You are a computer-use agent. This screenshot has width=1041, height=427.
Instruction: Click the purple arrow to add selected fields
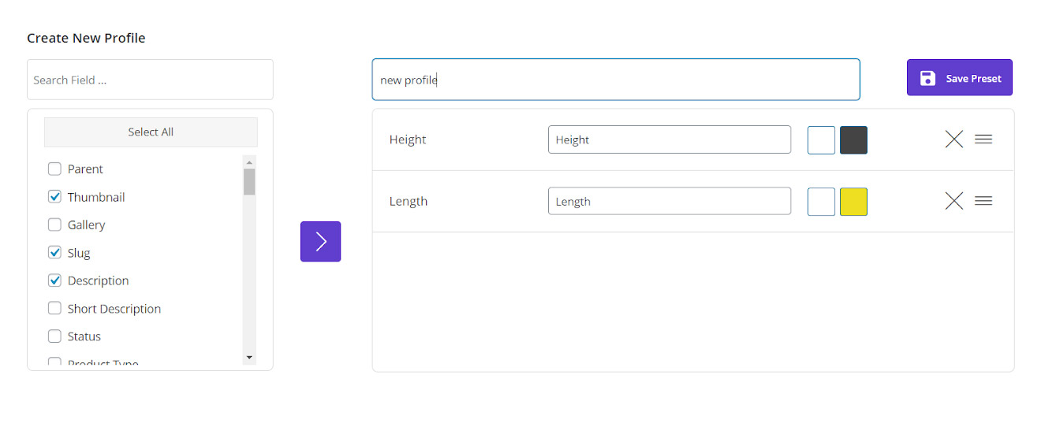coord(320,241)
